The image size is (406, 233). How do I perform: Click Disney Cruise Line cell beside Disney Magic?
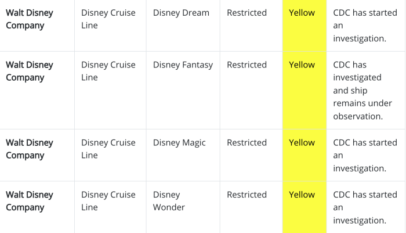click(x=110, y=155)
